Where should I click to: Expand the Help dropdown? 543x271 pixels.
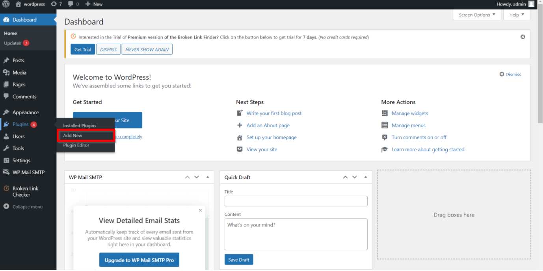[x=517, y=15]
